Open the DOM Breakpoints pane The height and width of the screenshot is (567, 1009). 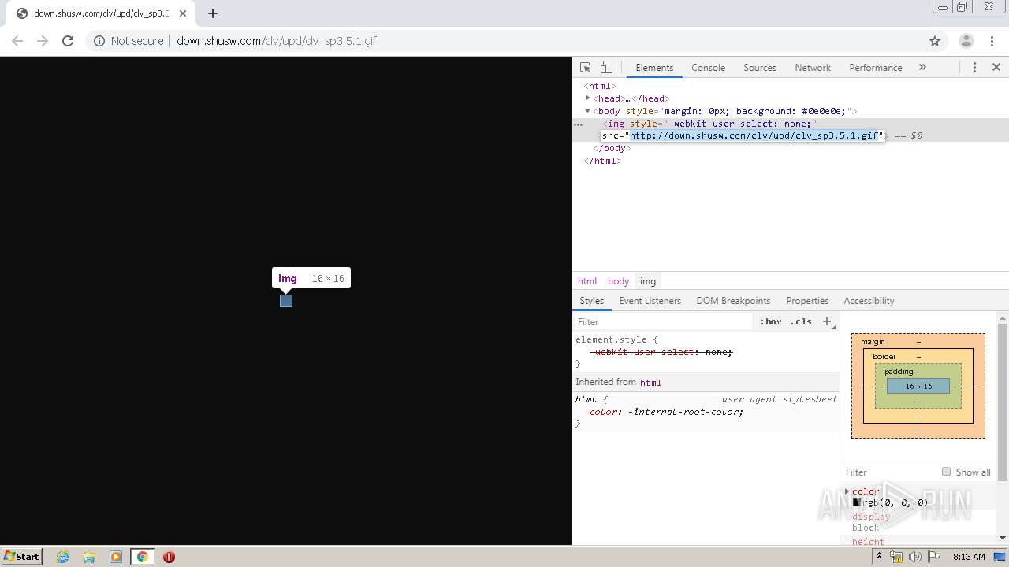pos(733,301)
